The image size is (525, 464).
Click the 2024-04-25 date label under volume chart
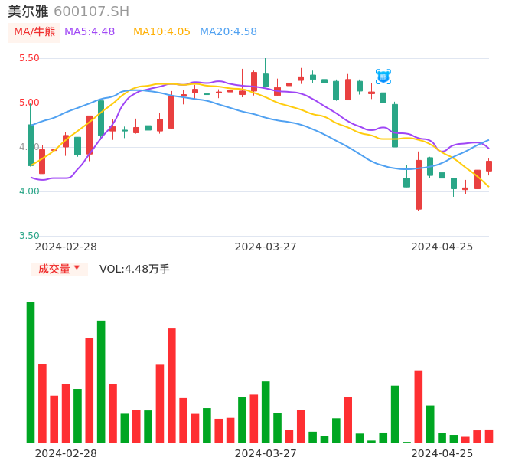pyautogui.click(x=442, y=453)
